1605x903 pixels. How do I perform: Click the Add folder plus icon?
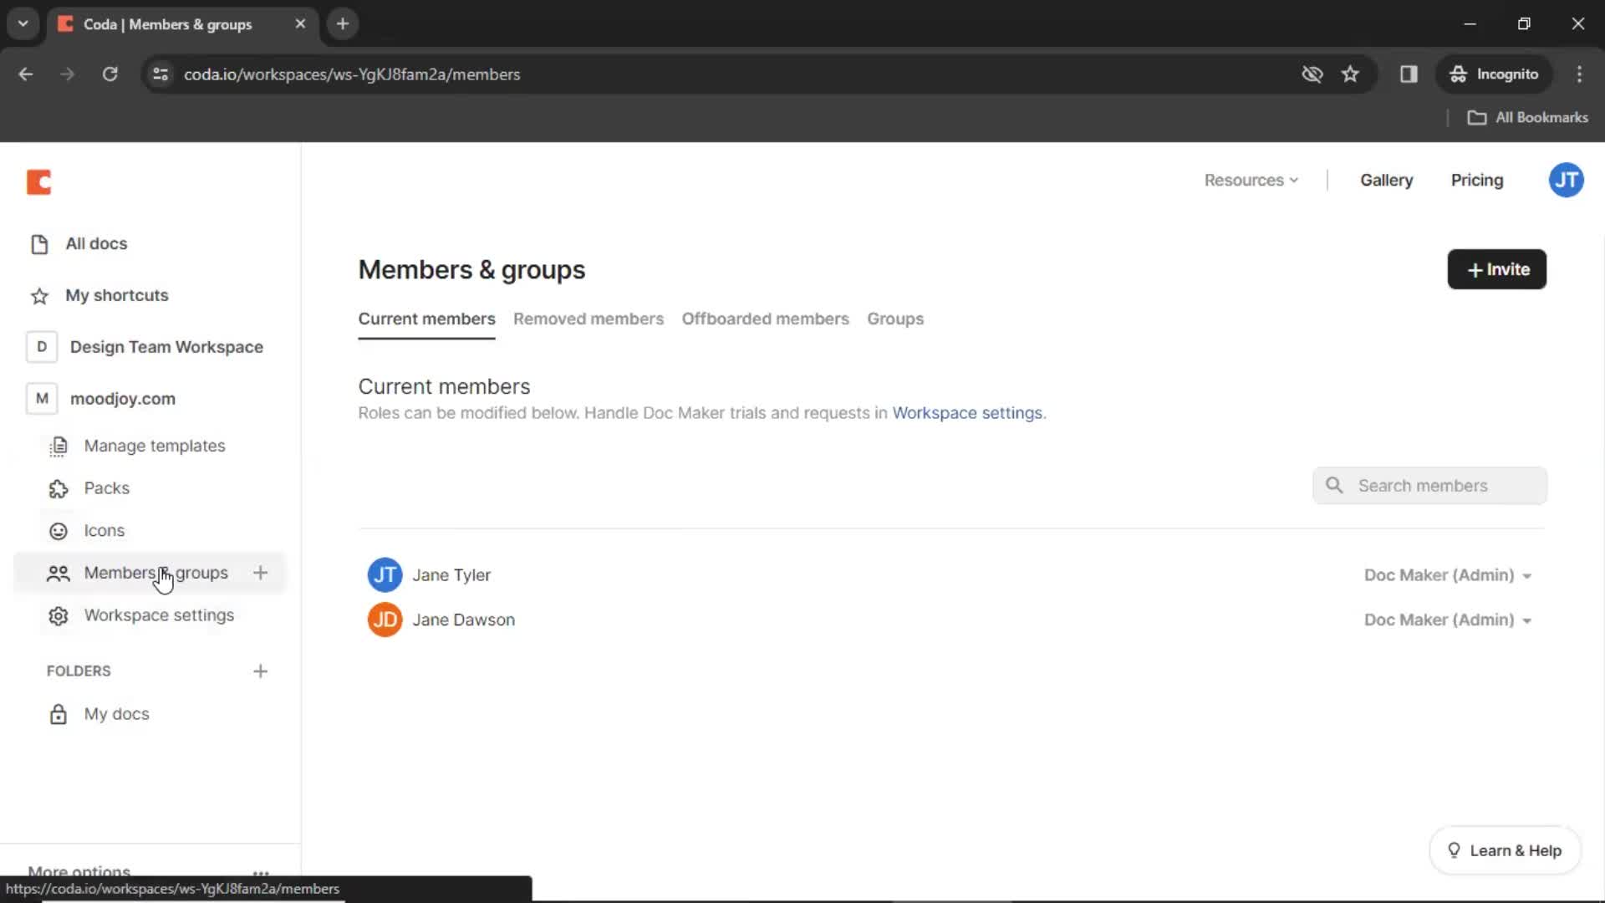[x=262, y=671]
